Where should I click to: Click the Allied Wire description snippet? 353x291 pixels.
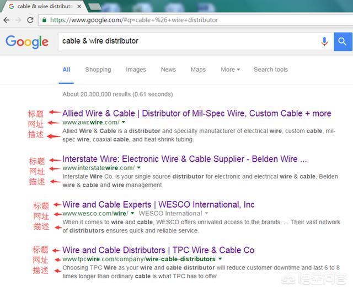click(199, 135)
